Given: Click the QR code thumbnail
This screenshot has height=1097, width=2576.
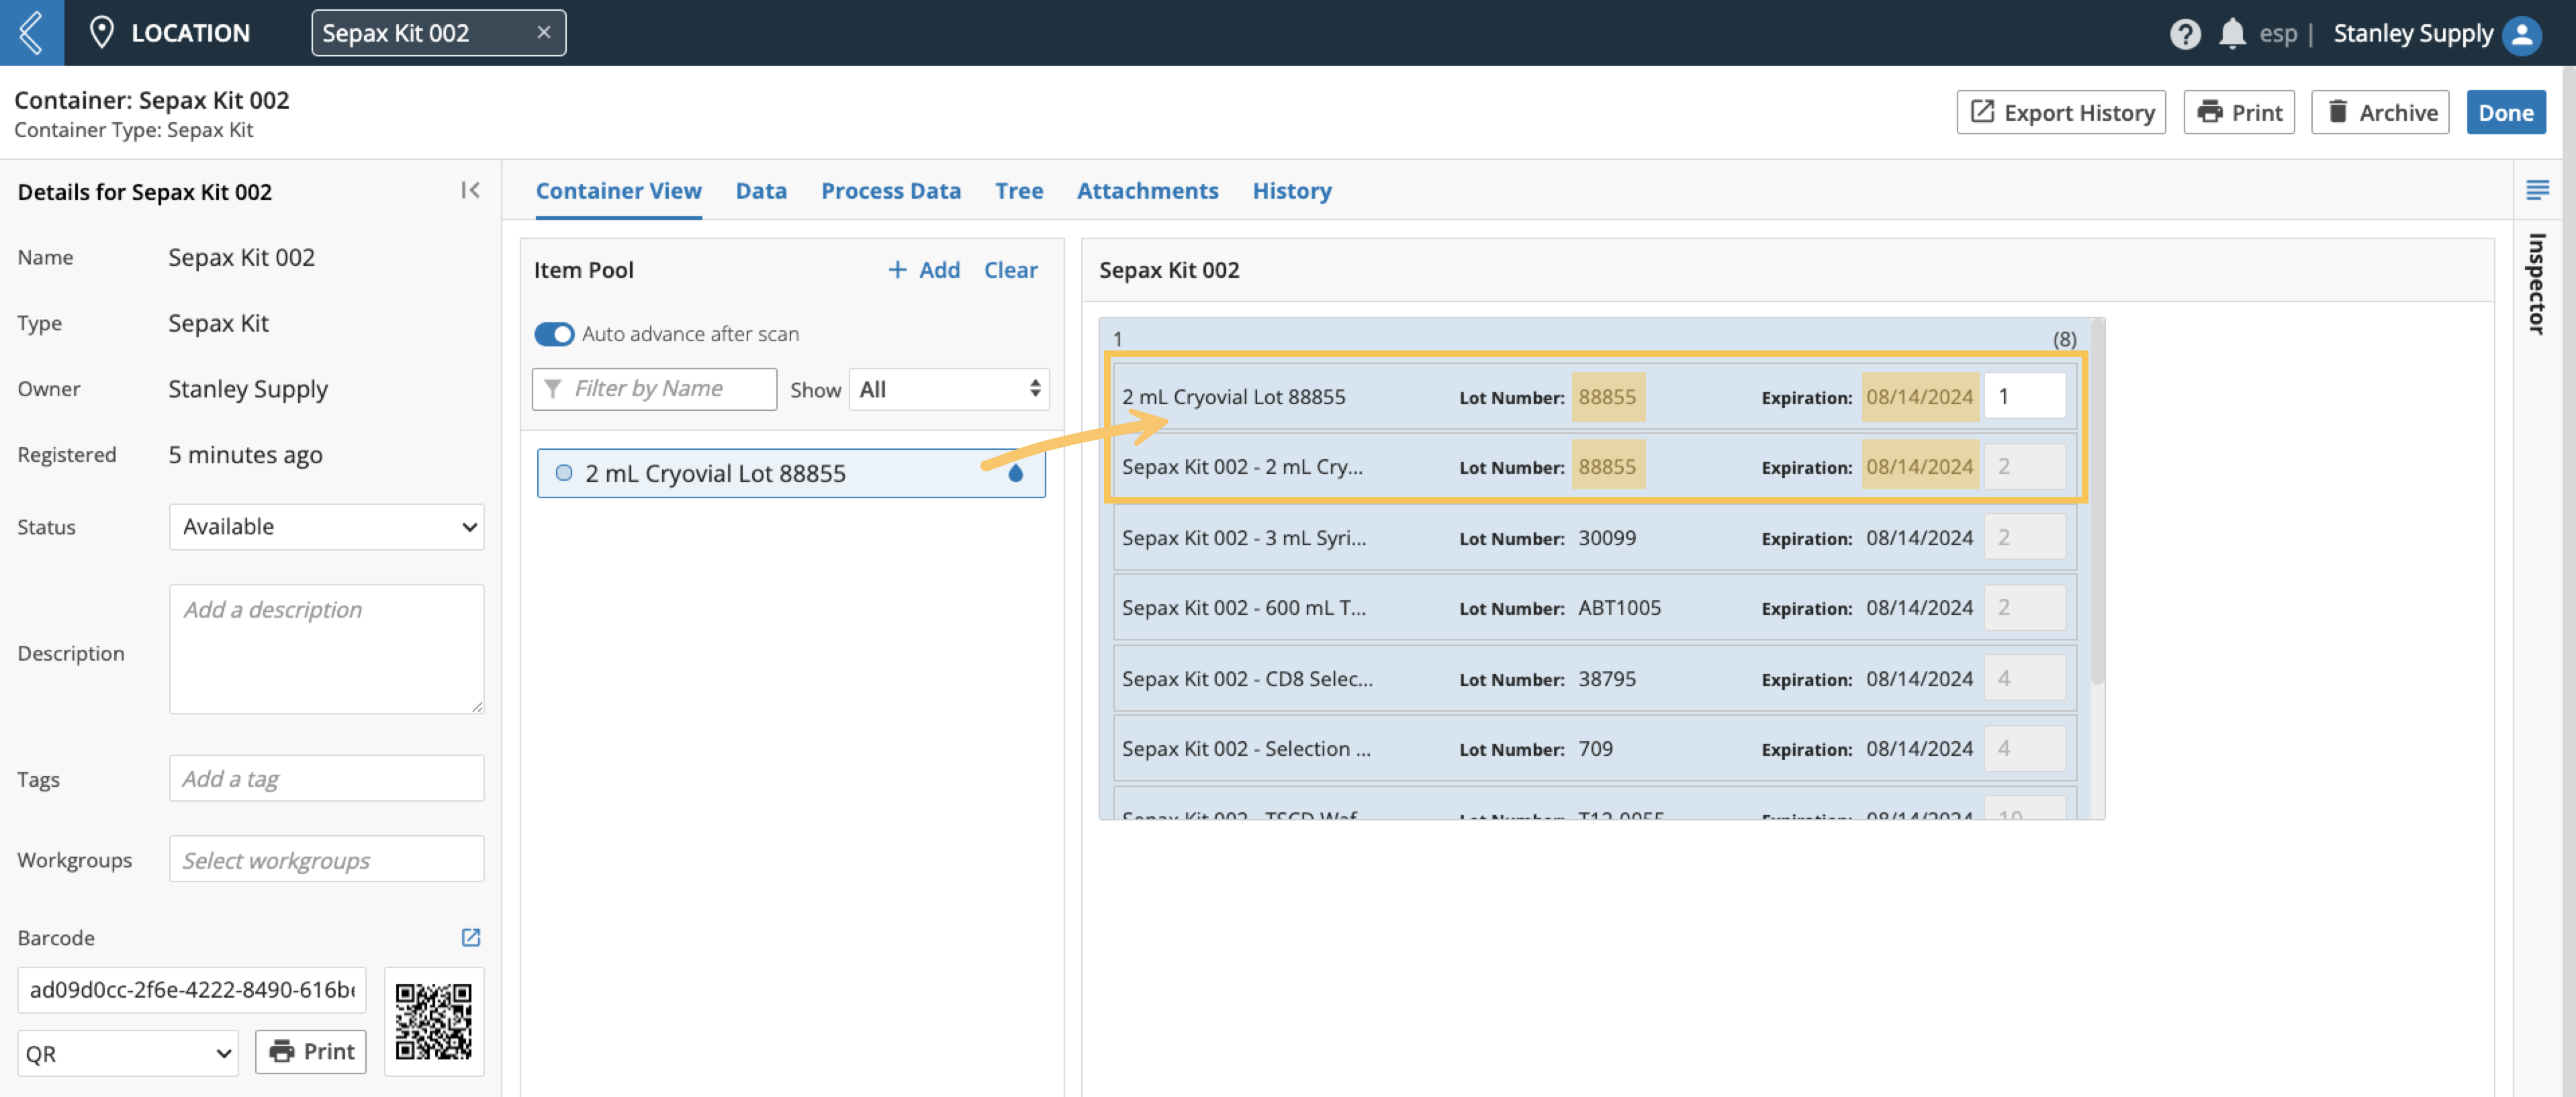Looking at the screenshot, I should point(433,1021).
